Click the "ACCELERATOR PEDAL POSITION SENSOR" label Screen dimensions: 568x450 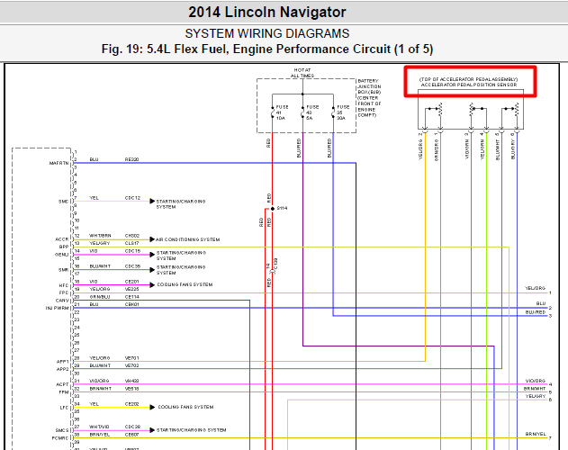[469, 85]
